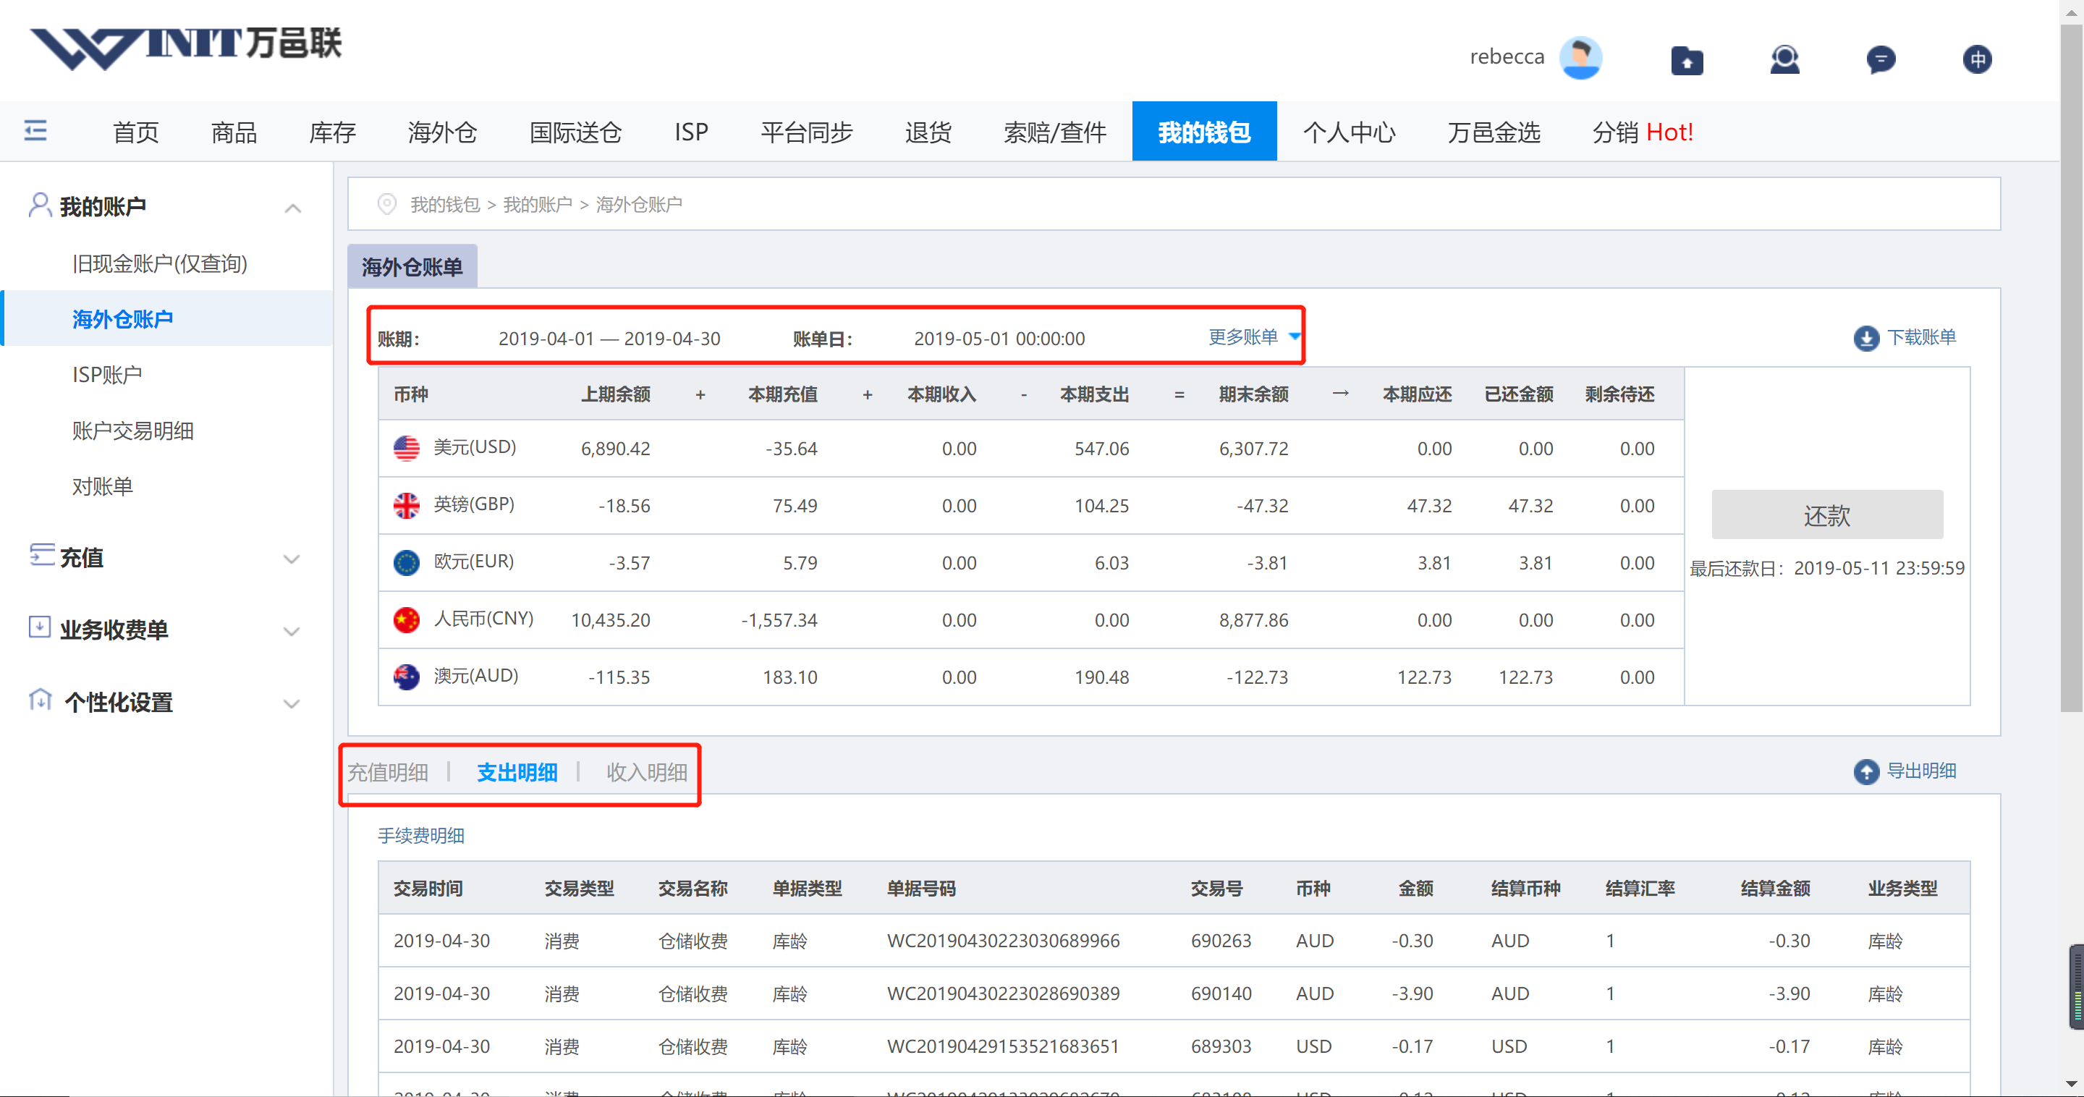Open 索赔/查件 navigation menu

pyautogui.click(x=1055, y=132)
